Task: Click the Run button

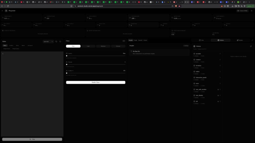Action: 32,139
